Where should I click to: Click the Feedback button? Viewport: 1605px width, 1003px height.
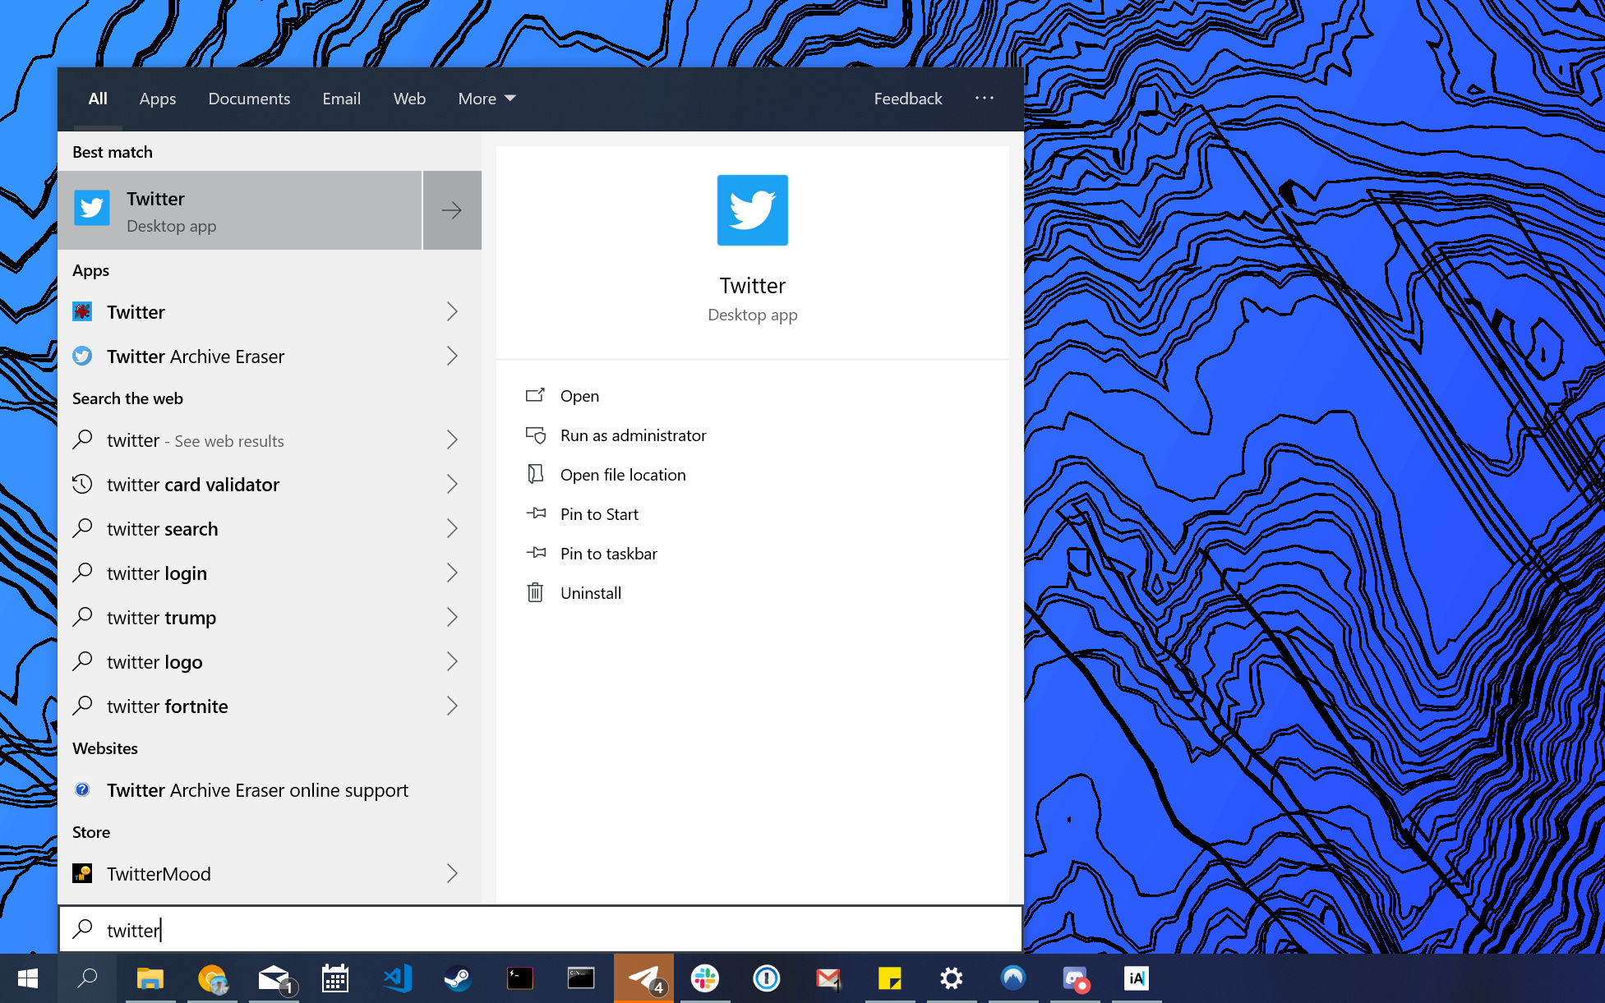(x=907, y=99)
